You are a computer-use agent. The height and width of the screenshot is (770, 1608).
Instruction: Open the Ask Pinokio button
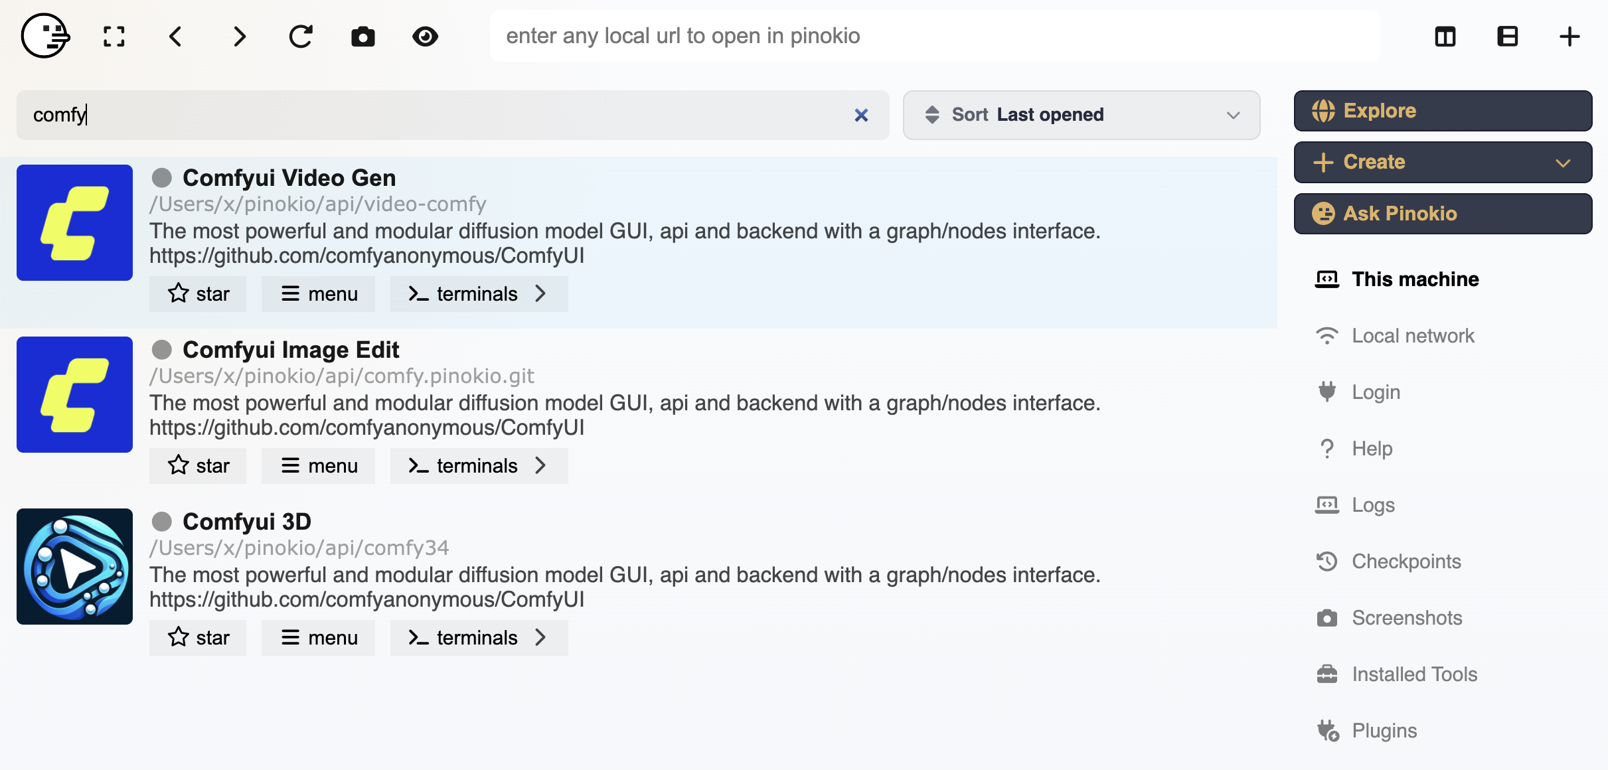(1443, 214)
